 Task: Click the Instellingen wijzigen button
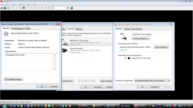[13, 79]
